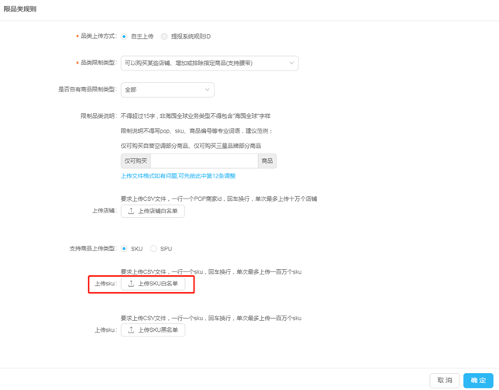Click the 仅可购买 prefix label
This screenshot has height=390, width=499.
coord(136,161)
